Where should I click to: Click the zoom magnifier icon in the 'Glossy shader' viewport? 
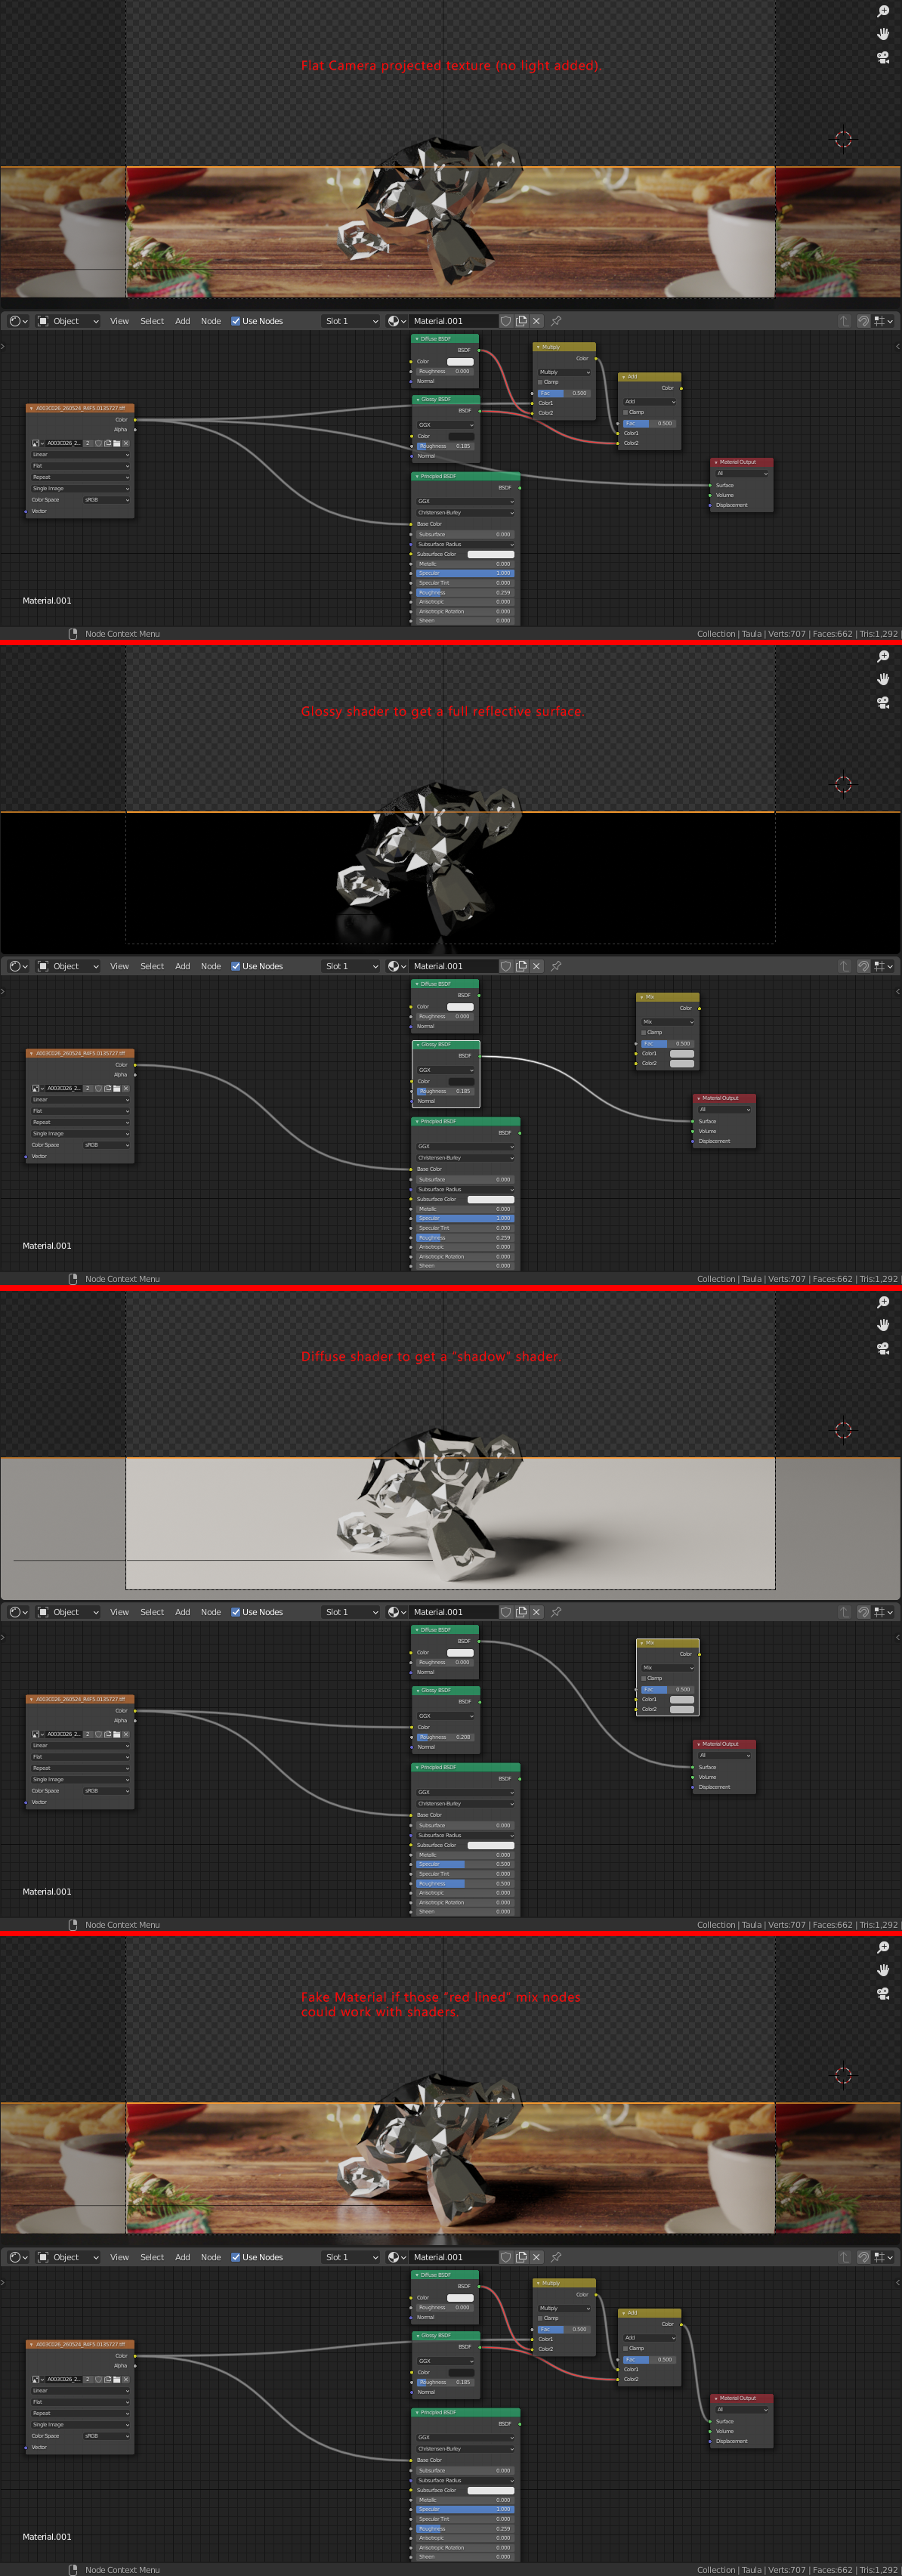(883, 656)
